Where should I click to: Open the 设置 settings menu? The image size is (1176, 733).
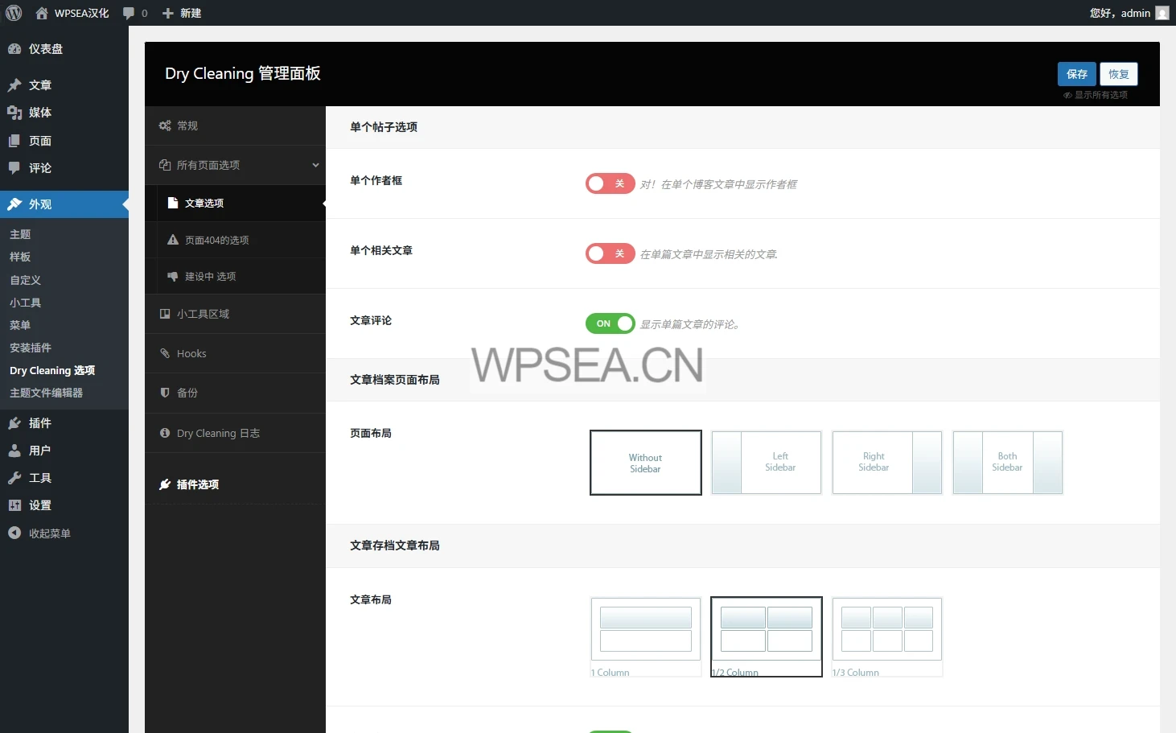40,505
